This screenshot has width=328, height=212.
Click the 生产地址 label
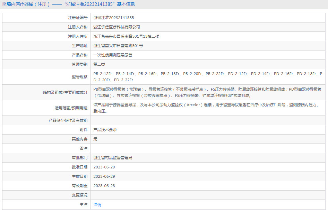(x=80, y=46)
